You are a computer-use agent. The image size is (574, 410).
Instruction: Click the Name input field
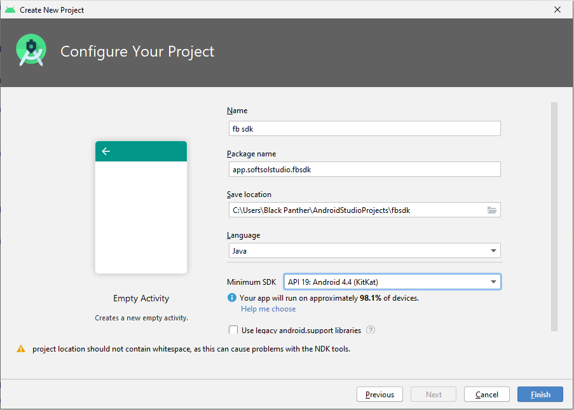click(x=364, y=128)
